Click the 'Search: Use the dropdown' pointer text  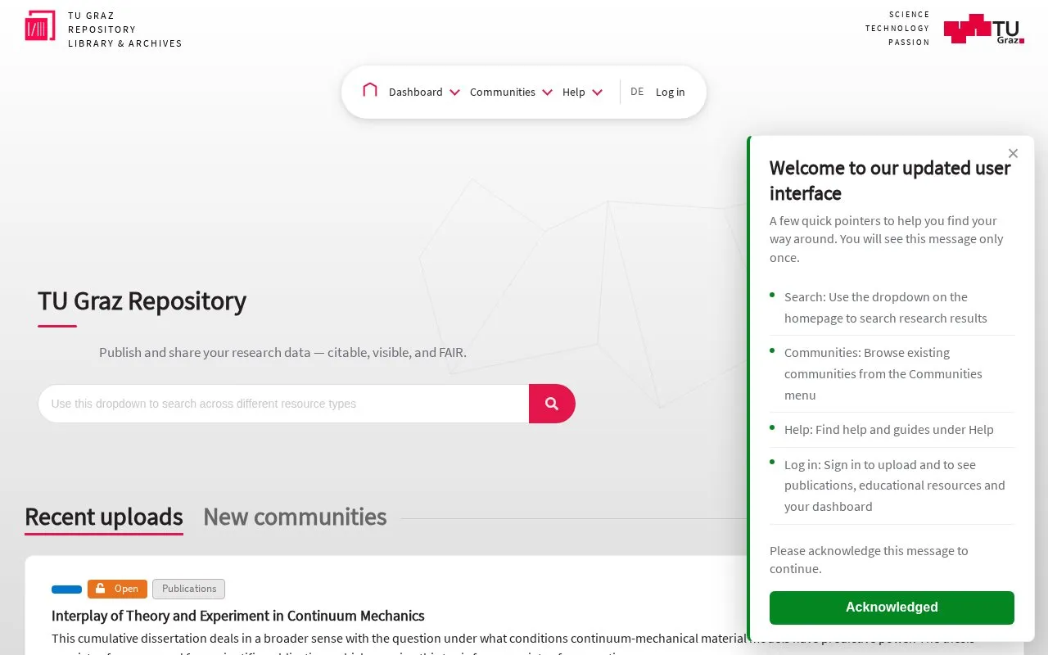tap(886, 308)
